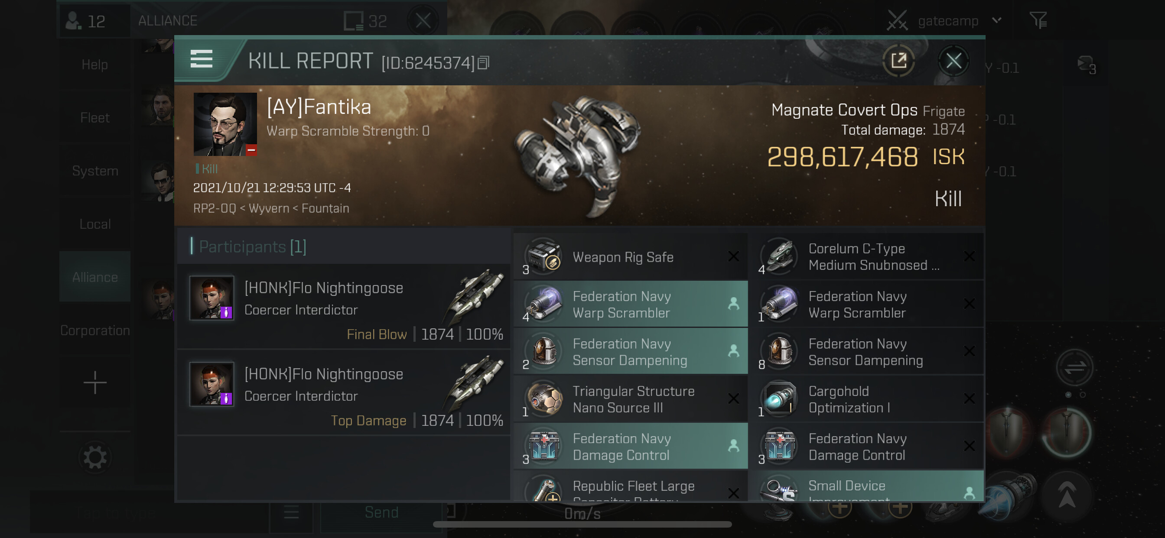Screen dimensions: 1165x538
Task: Add a new chat channel
Action: [x=95, y=383]
